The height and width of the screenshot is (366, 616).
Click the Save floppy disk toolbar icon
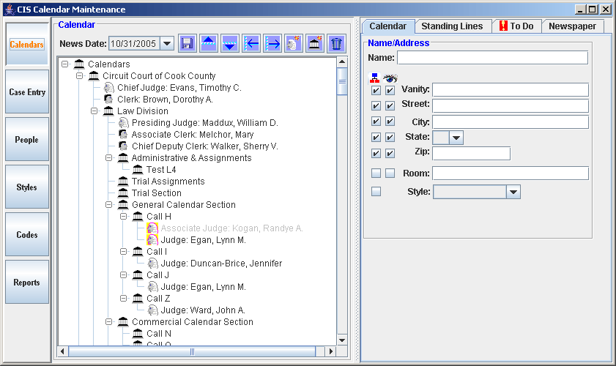pos(188,43)
